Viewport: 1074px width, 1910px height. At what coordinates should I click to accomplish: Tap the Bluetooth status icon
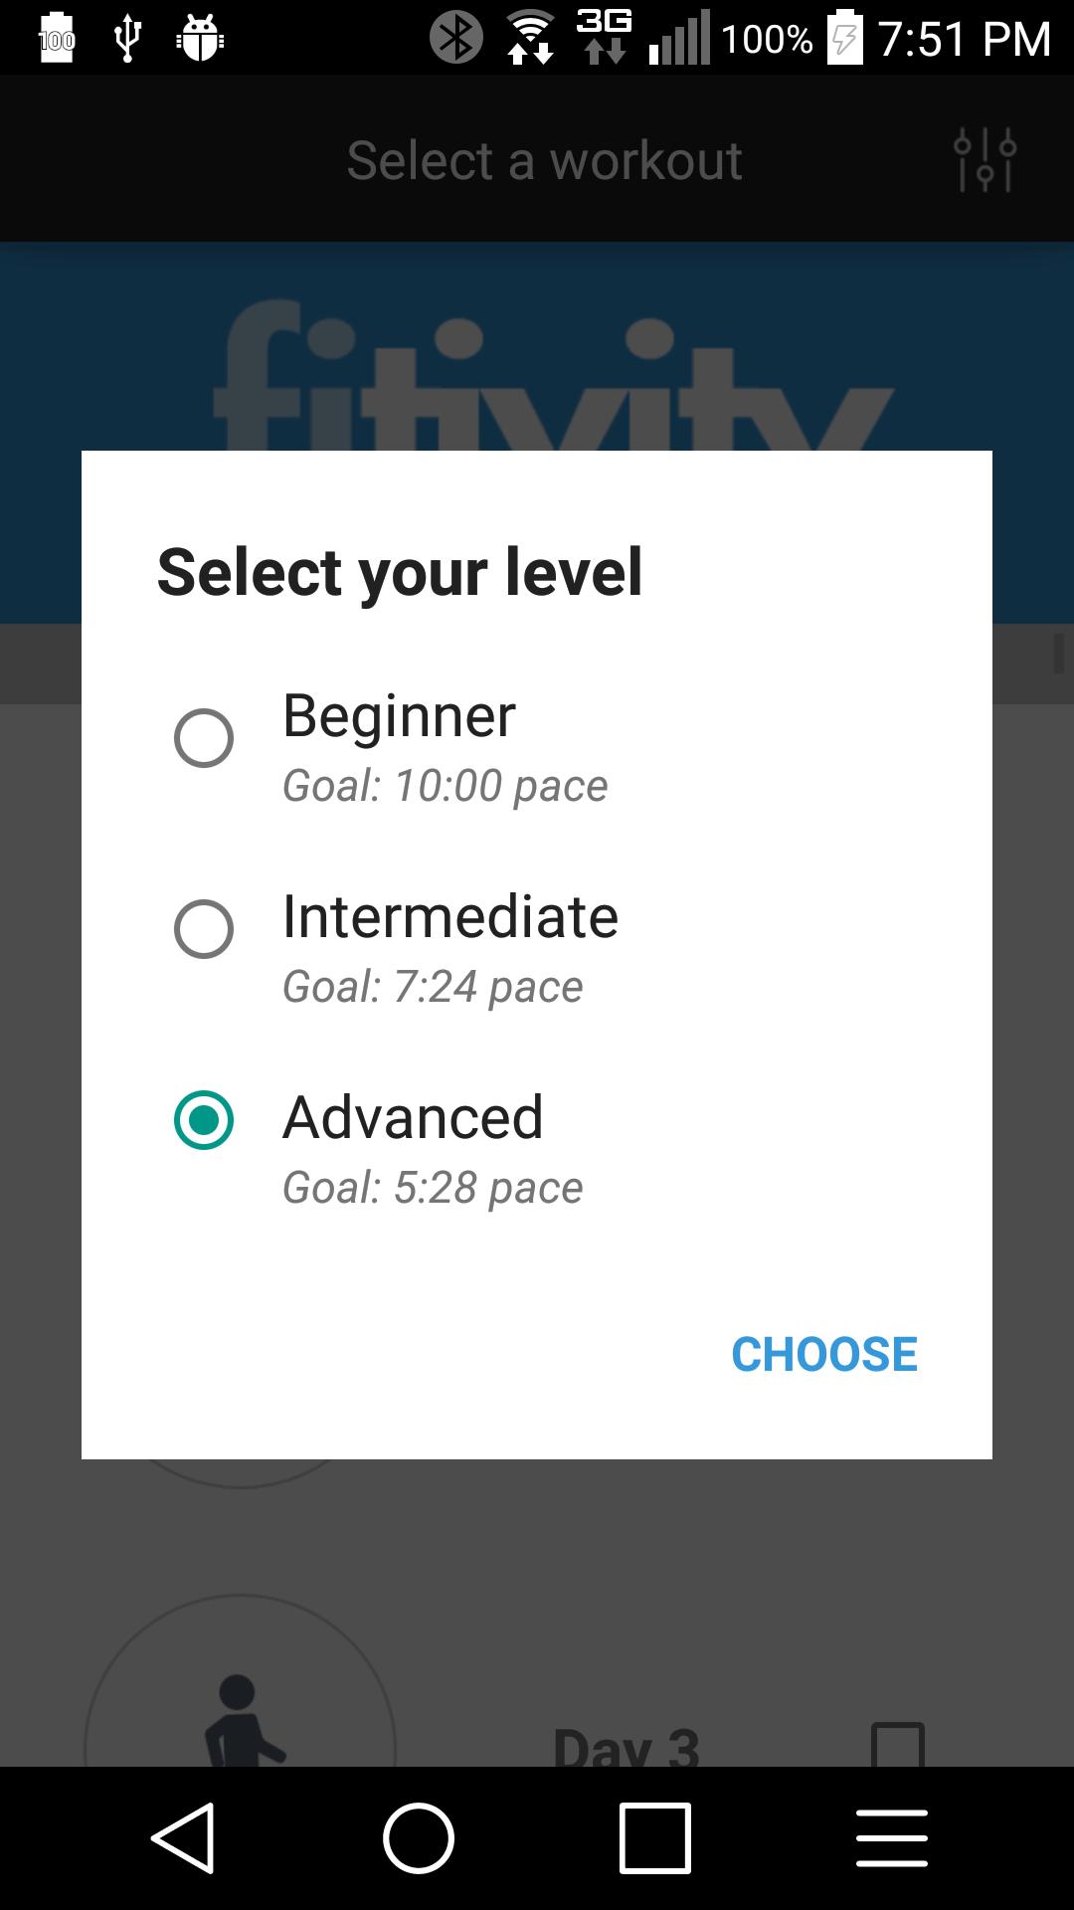coord(455,38)
